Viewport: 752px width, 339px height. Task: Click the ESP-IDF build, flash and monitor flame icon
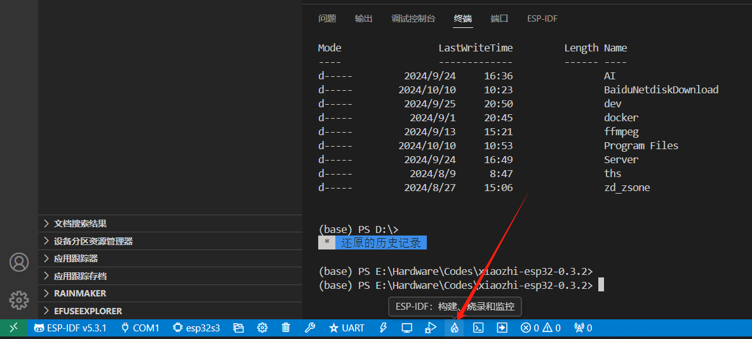454,328
